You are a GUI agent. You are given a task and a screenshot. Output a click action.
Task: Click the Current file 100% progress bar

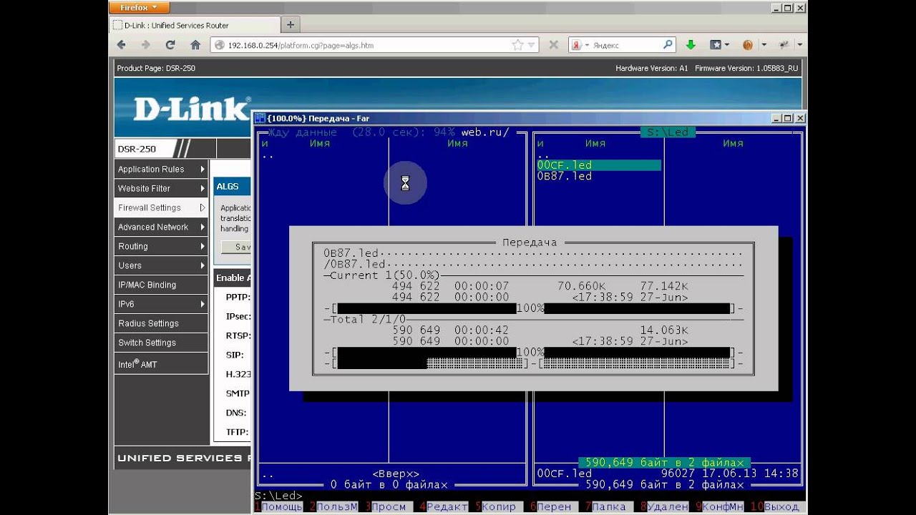click(x=533, y=308)
